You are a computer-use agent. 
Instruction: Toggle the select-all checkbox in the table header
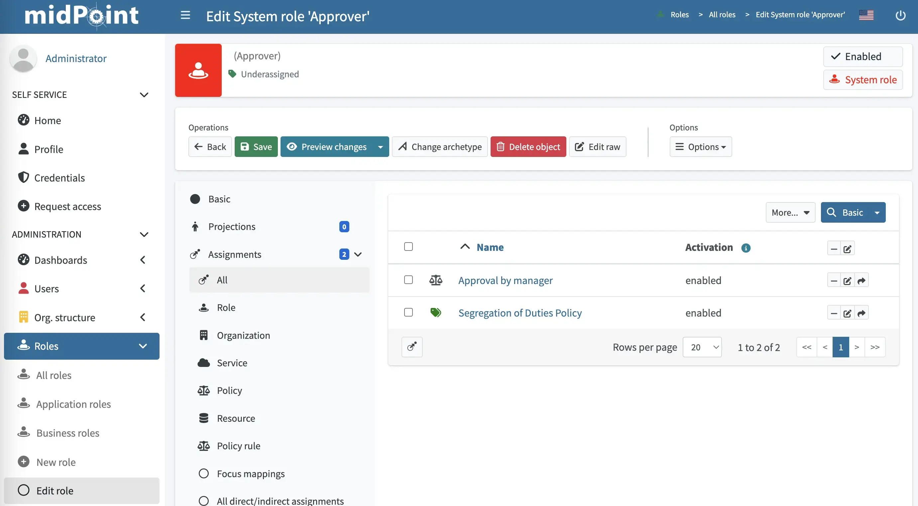[408, 246]
